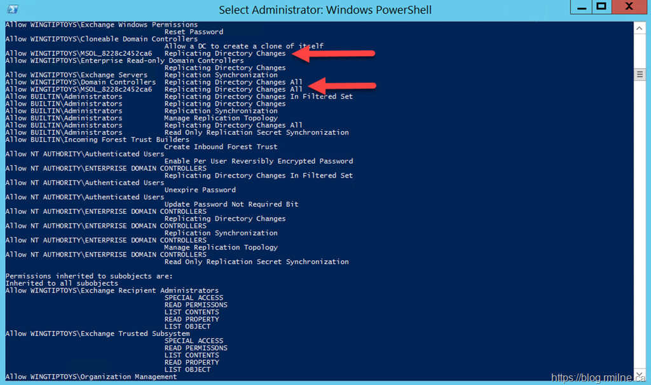Click the scrollbar down arrow

tap(640, 375)
